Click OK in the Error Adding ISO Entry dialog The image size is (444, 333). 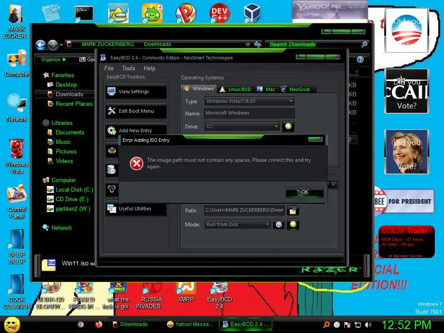tap(305, 192)
